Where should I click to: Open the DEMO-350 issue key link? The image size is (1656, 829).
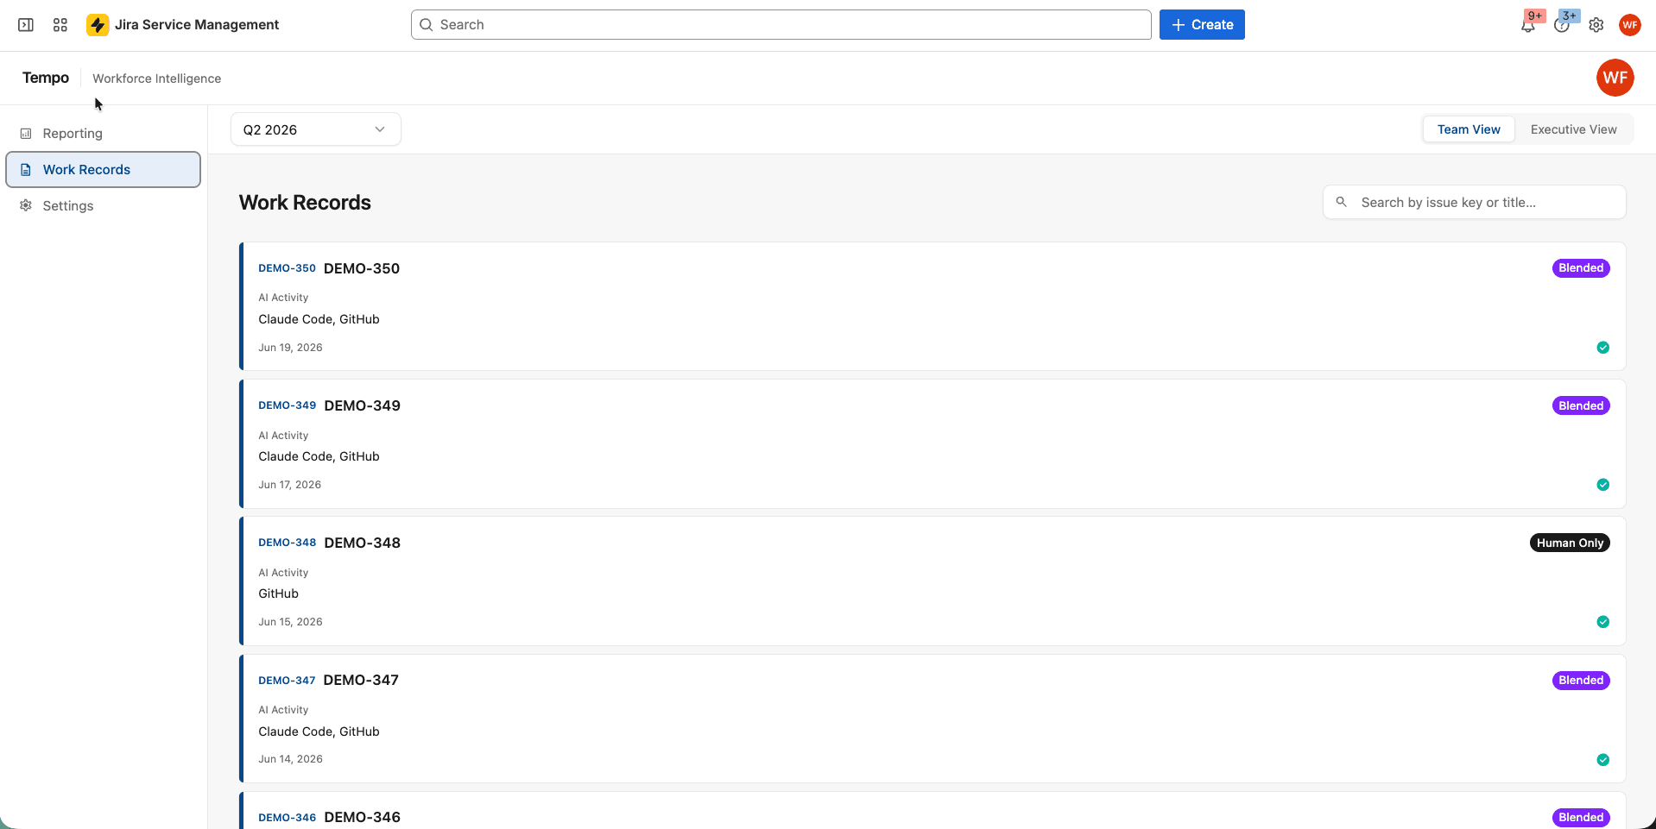point(288,268)
